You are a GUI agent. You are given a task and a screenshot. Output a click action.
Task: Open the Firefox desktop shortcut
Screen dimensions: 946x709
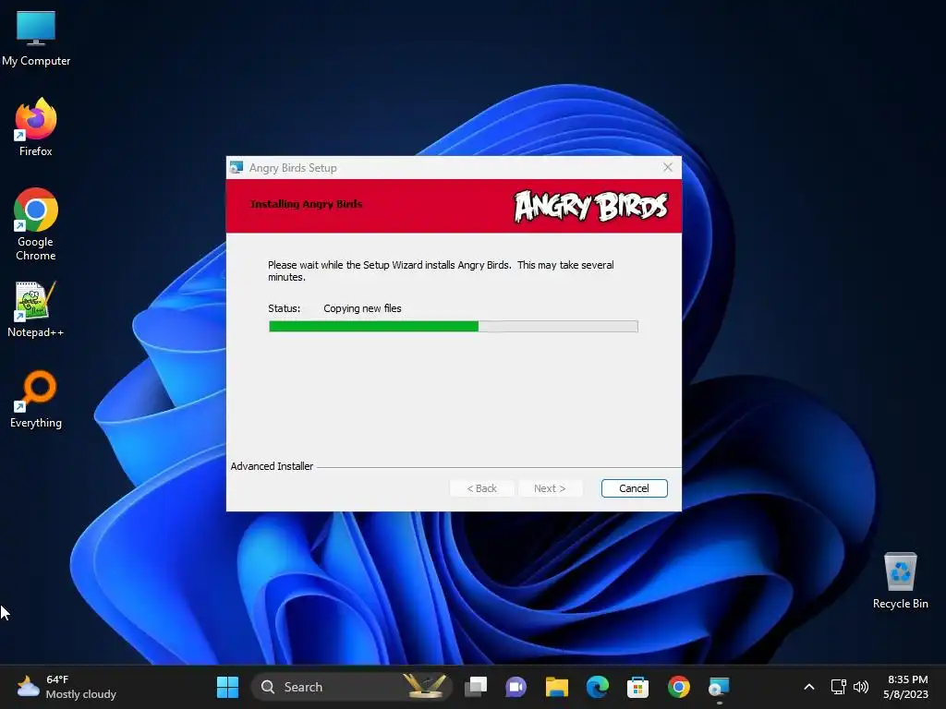(36, 127)
